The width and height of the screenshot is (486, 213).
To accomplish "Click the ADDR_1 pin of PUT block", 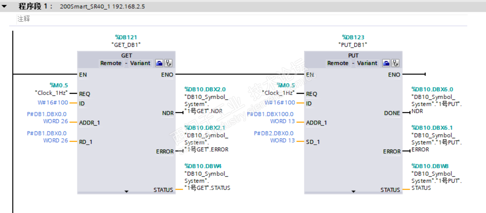I will [x=317, y=123].
